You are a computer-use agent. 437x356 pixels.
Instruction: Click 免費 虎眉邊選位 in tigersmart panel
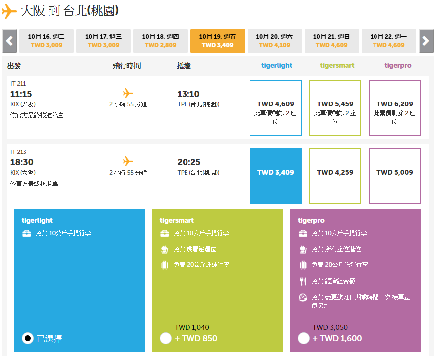coord(195,249)
